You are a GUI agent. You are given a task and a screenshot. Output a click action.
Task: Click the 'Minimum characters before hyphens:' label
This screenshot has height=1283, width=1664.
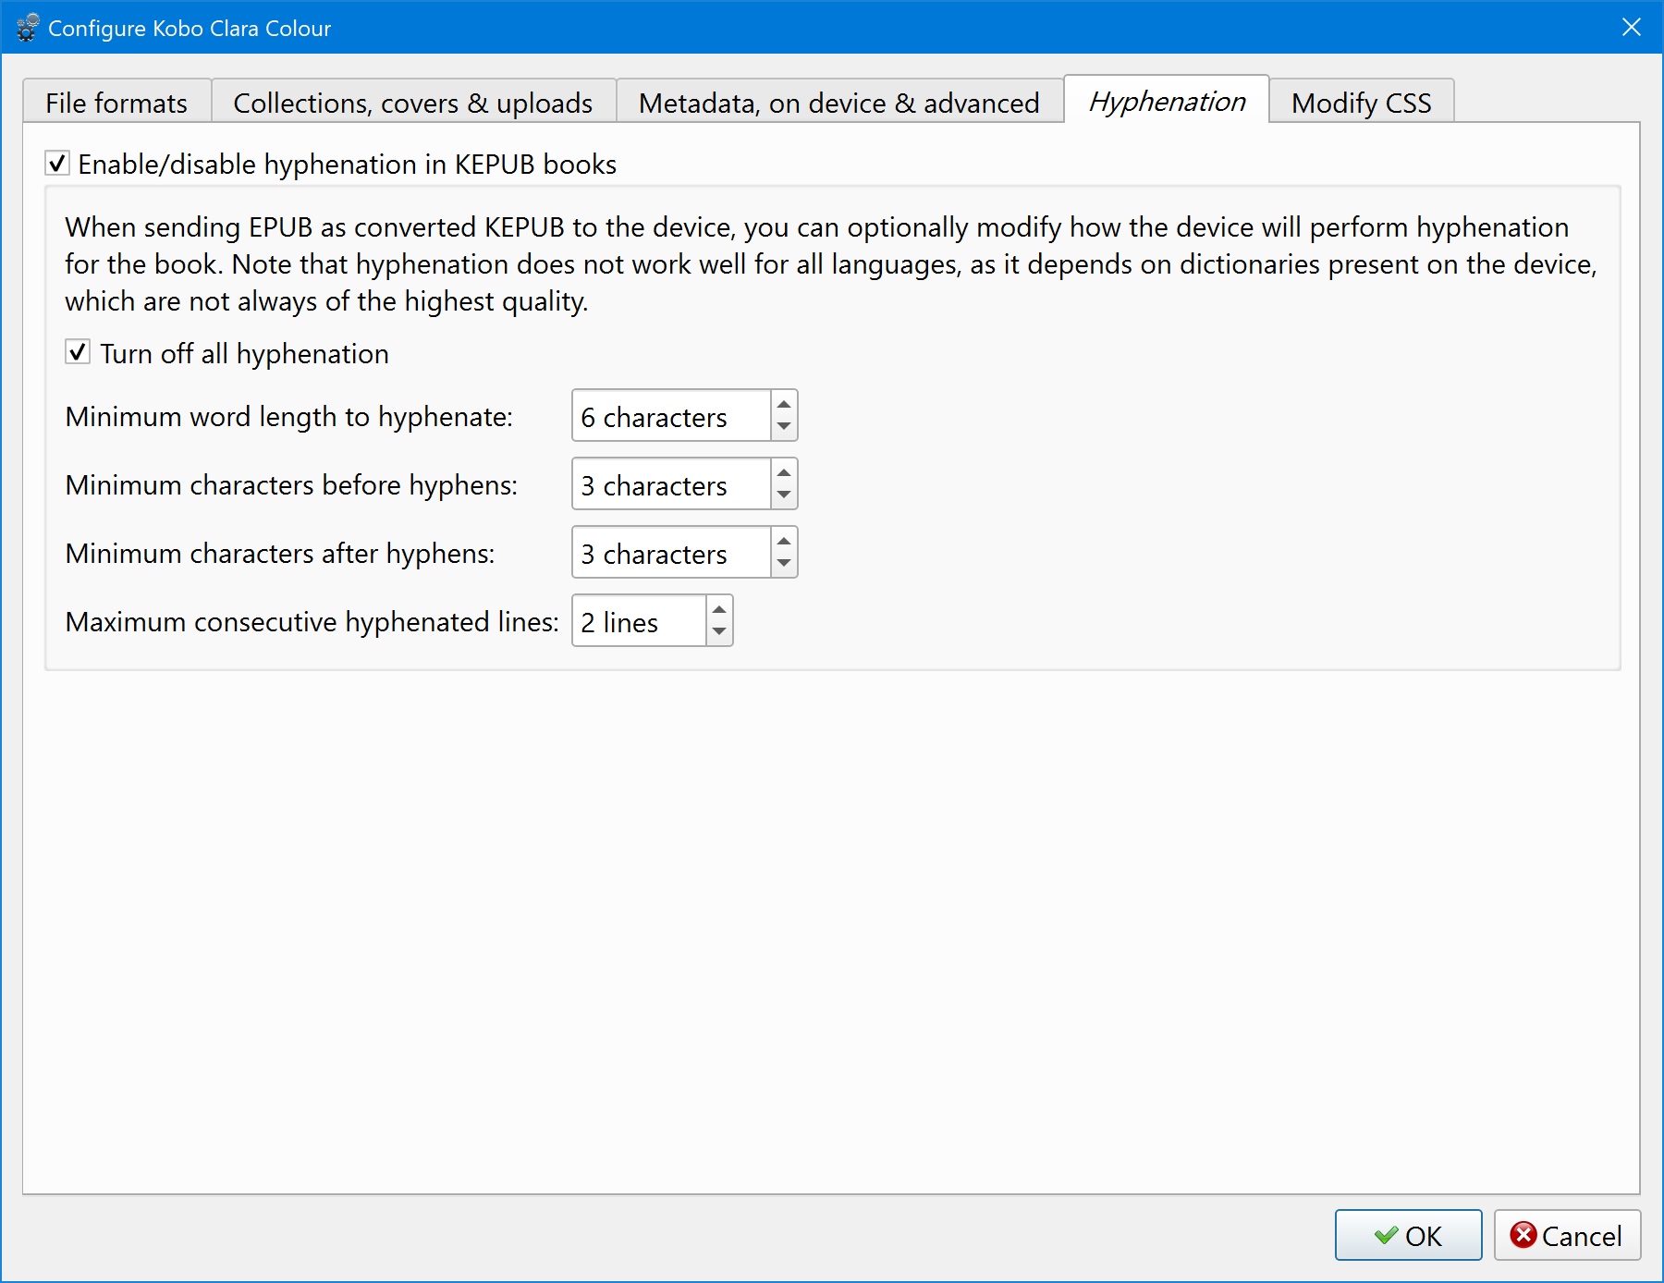(291, 485)
